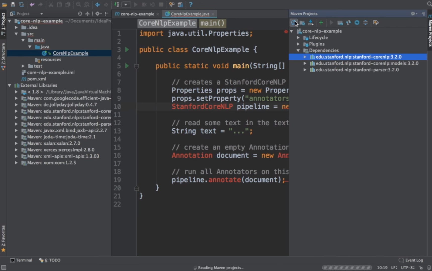Expand Maven Lifecycle node

(298, 38)
